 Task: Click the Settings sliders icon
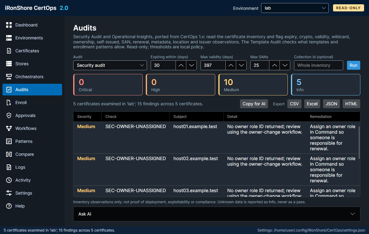9,193
